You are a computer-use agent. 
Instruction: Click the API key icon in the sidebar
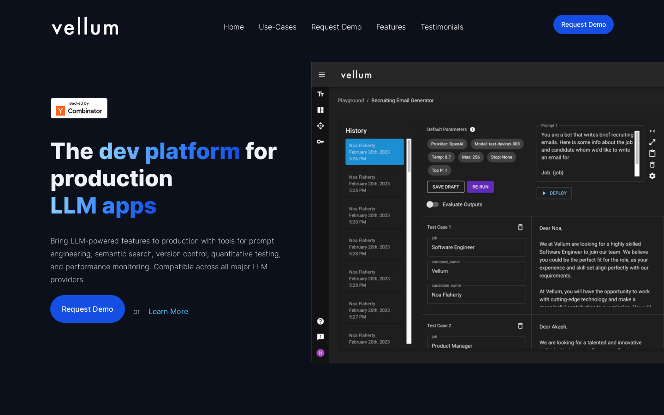click(320, 142)
